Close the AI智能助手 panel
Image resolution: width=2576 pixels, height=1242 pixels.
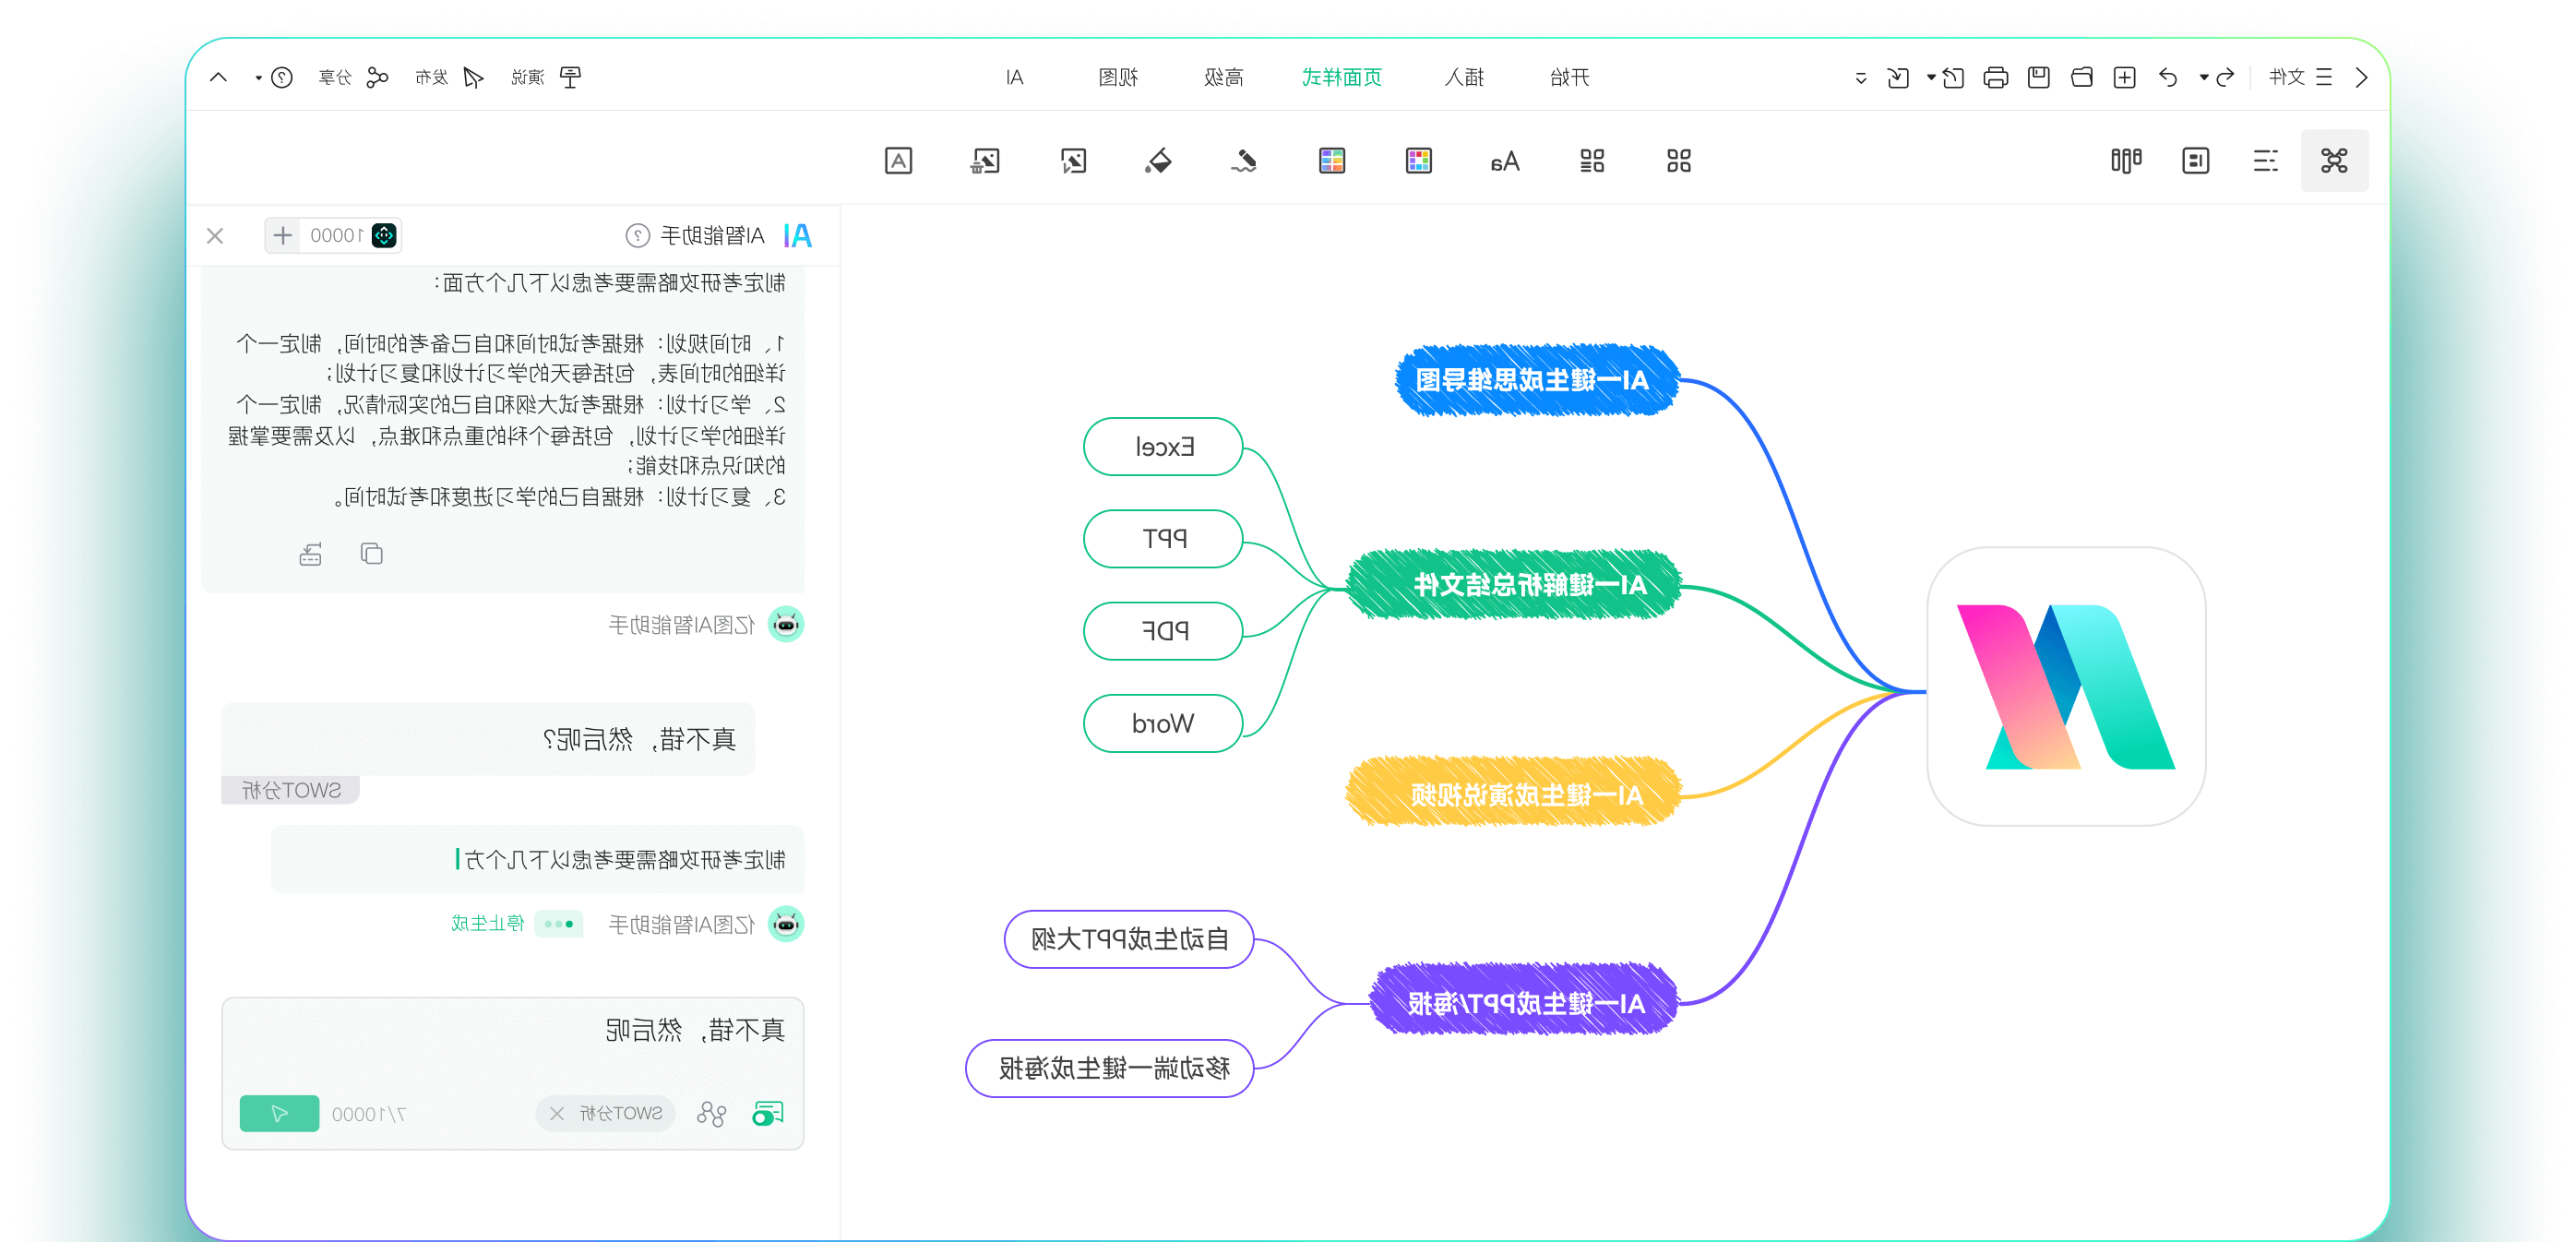pyautogui.click(x=215, y=235)
